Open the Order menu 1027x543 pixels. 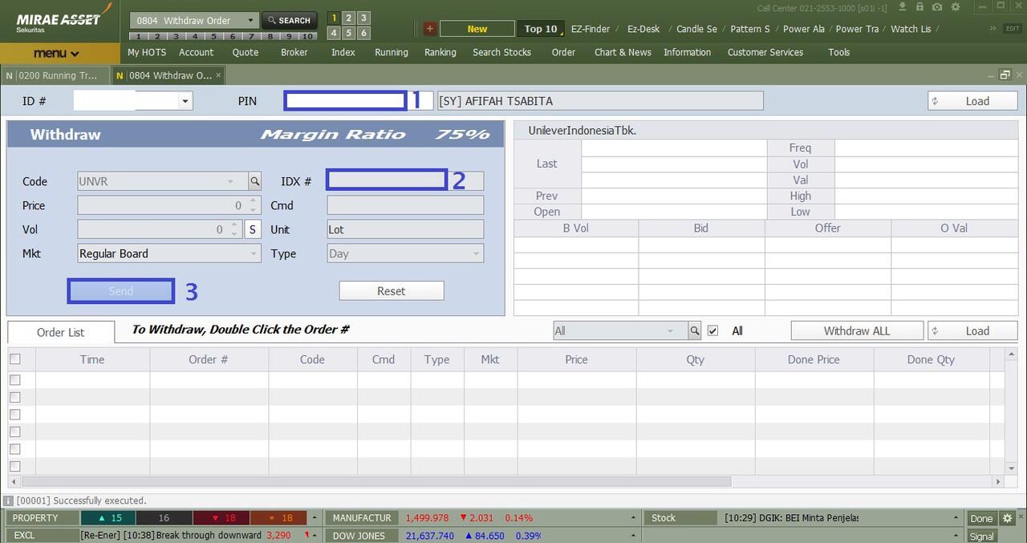tap(563, 52)
